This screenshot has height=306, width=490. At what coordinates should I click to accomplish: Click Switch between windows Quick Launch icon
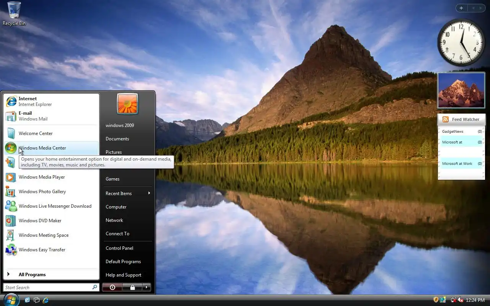(37, 300)
